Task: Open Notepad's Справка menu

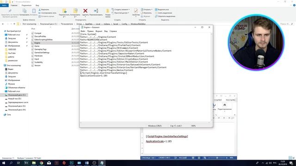Action: click(x=113, y=31)
